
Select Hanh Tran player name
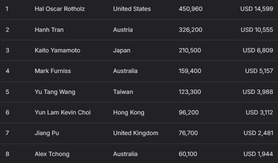point(49,29)
